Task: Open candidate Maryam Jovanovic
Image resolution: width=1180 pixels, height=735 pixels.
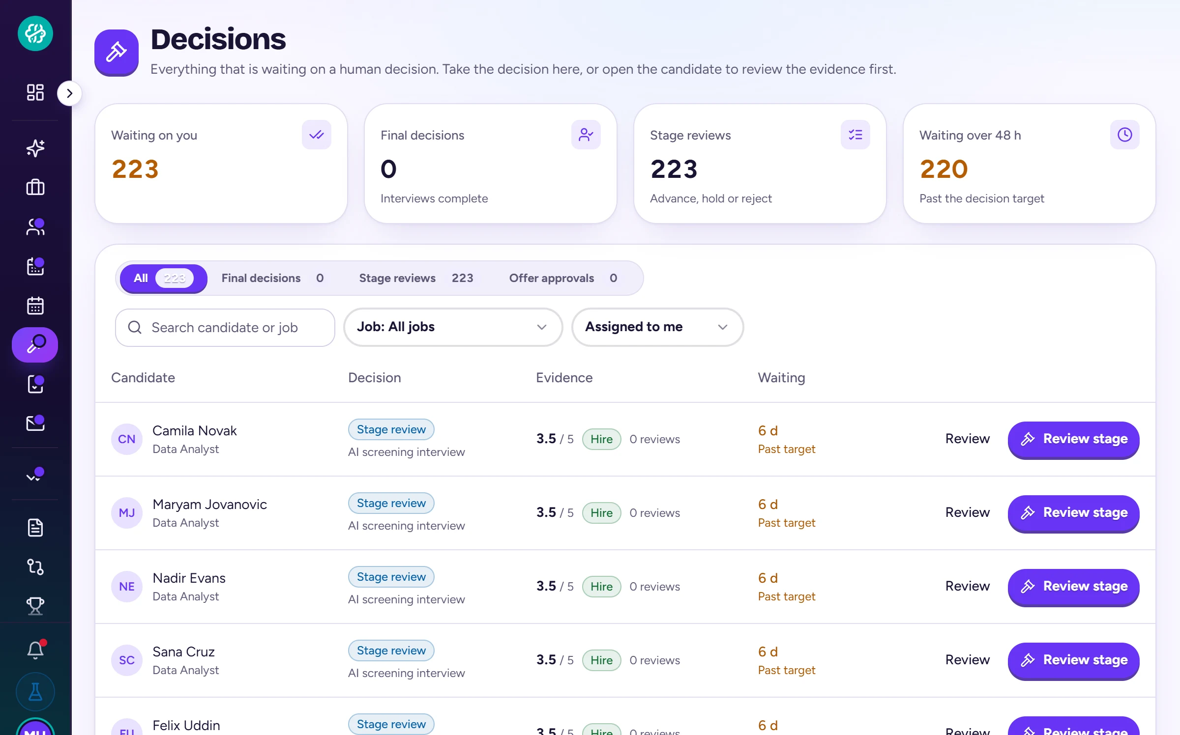Action: point(209,505)
